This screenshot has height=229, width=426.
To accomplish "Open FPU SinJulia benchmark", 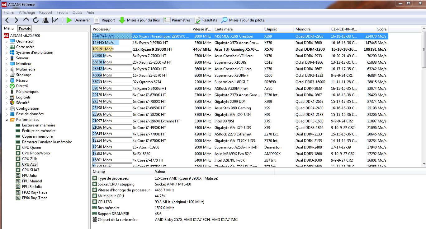I will pos(32,187).
